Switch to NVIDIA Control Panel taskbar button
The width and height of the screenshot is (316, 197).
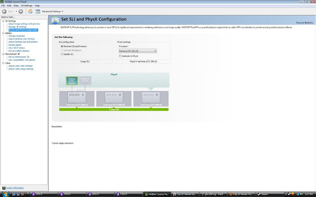coord(157,194)
